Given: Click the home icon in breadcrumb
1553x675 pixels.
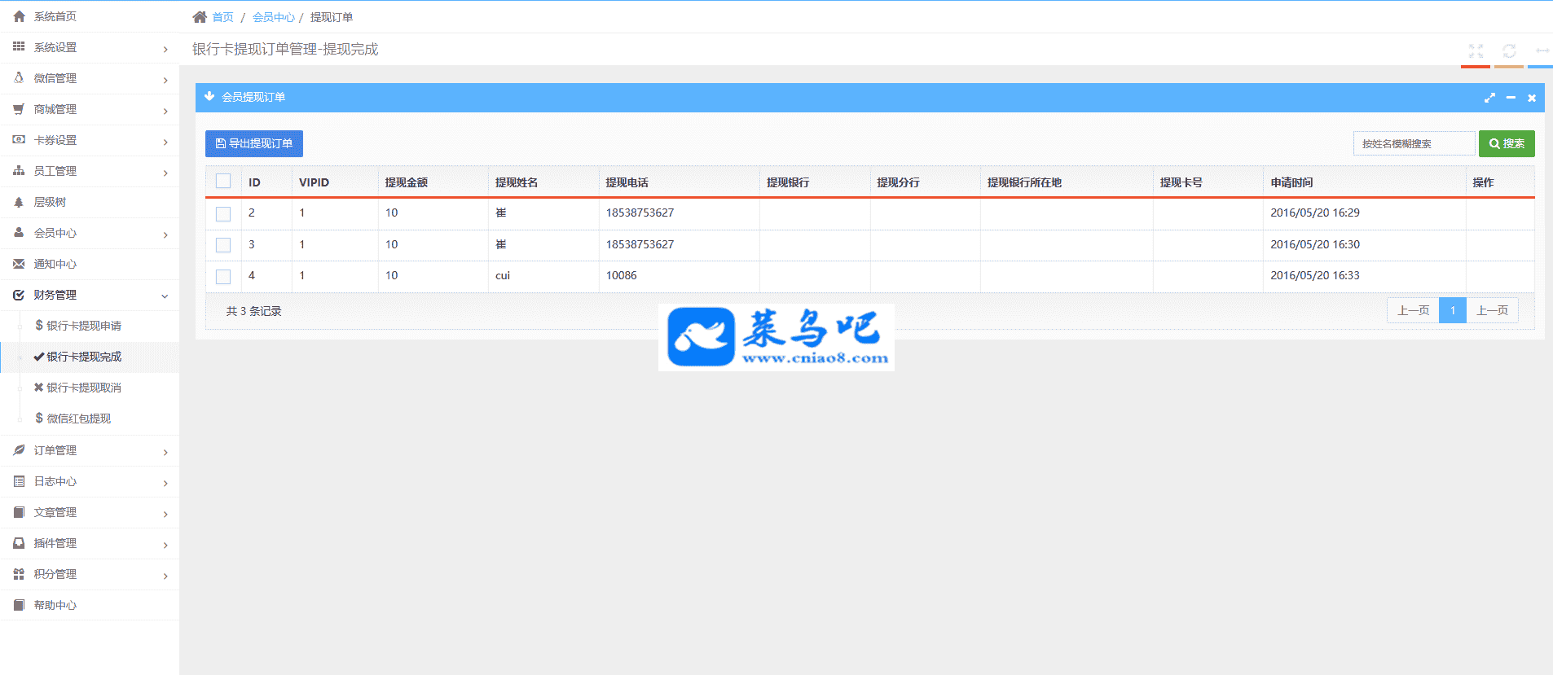Looking at the screenshot, I should click(x=200, y=17).
